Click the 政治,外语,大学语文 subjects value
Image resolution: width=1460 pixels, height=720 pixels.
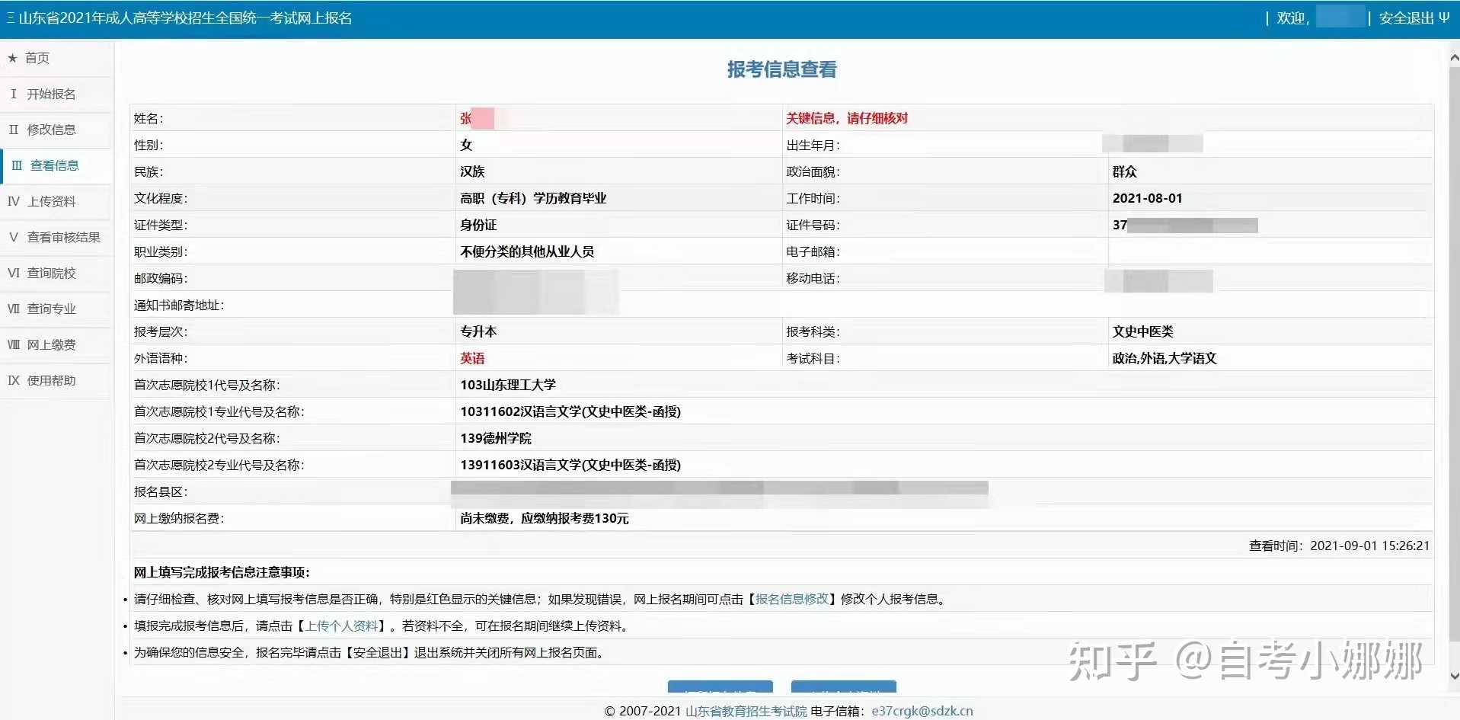pyautogui.click(x=1164, y=358)
